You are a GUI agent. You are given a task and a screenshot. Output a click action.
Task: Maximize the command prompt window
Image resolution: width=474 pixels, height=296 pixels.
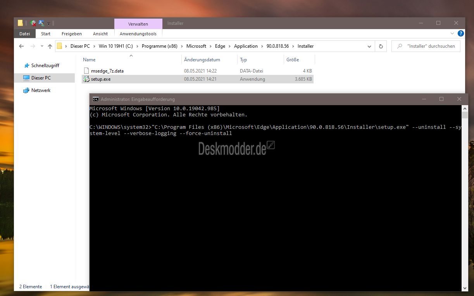tap(441, 99)
